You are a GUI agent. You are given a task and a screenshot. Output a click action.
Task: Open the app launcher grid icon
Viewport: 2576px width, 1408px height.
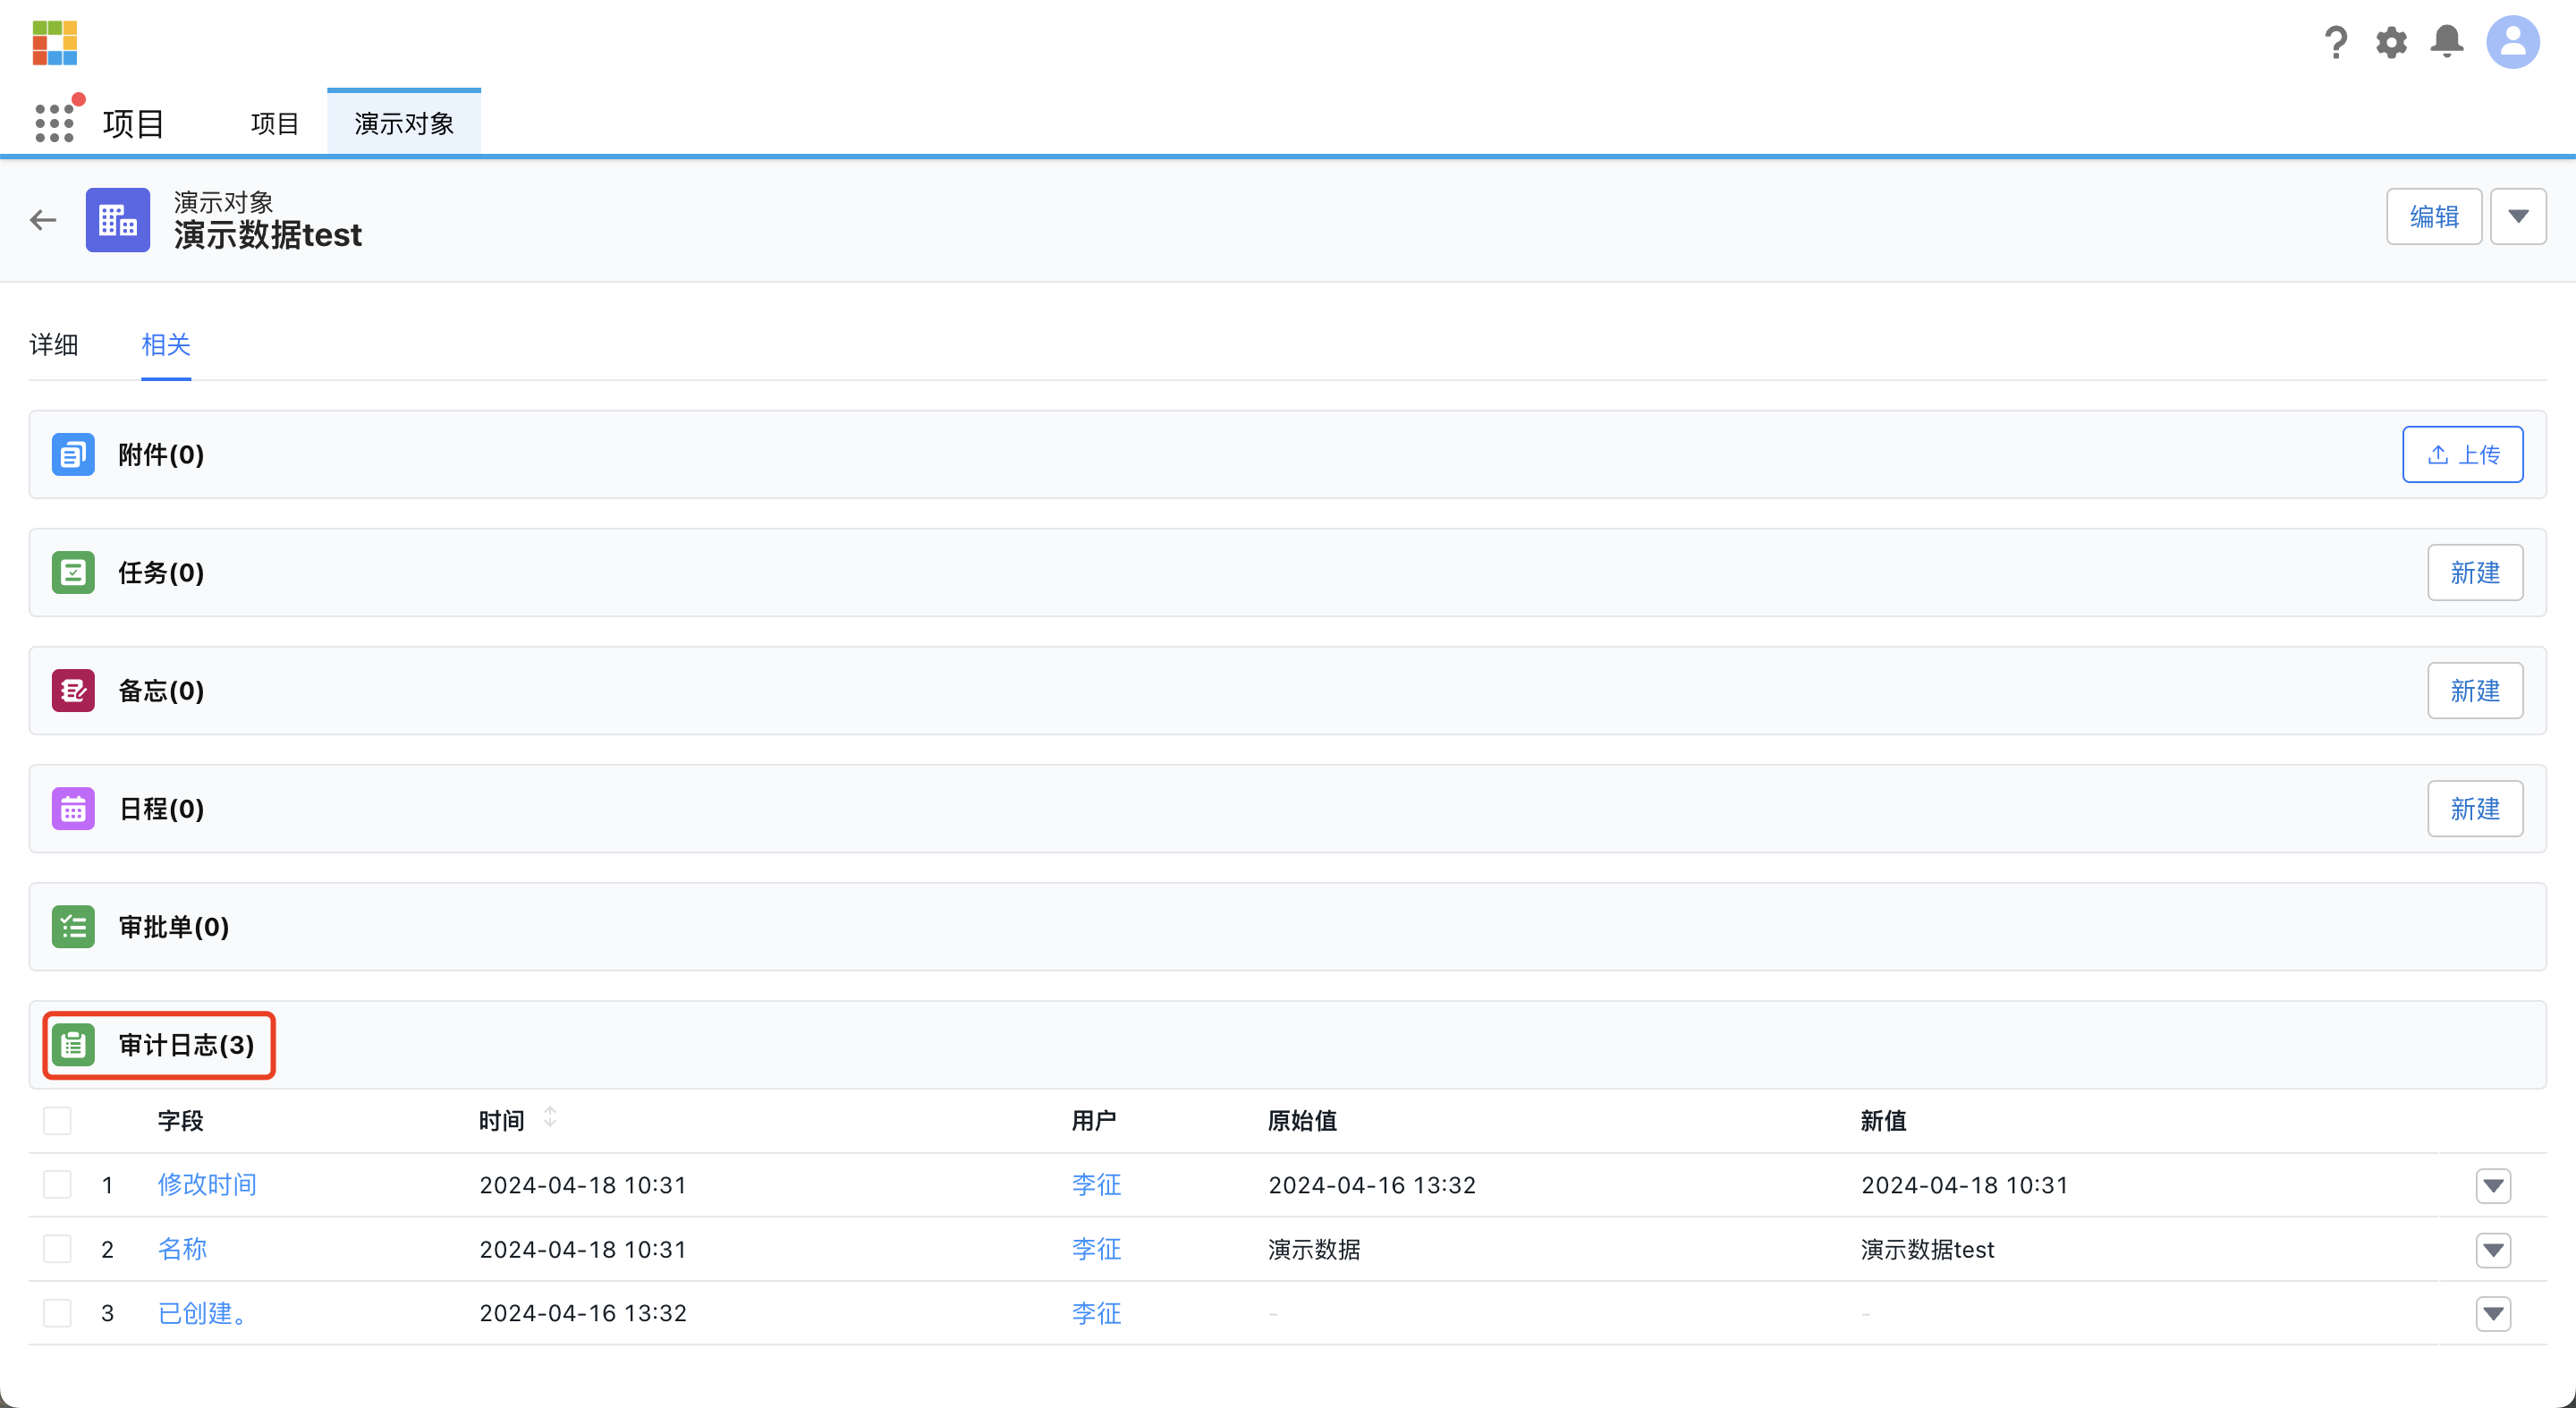pyautogui.click(x=54, y=123)
